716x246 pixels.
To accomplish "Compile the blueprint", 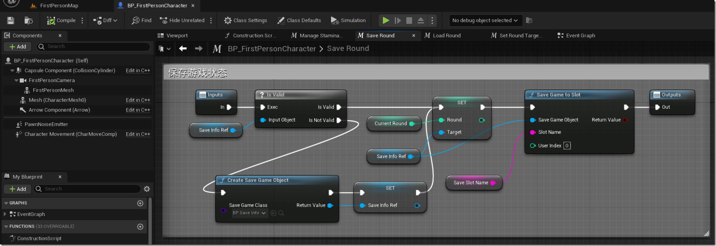I will [61, 21].
